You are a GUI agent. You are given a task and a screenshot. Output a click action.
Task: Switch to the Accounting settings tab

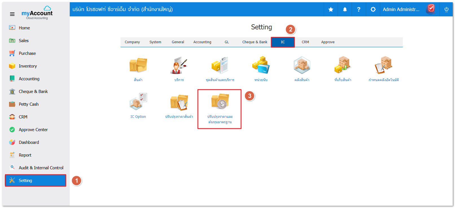click(x=202, y=42)
